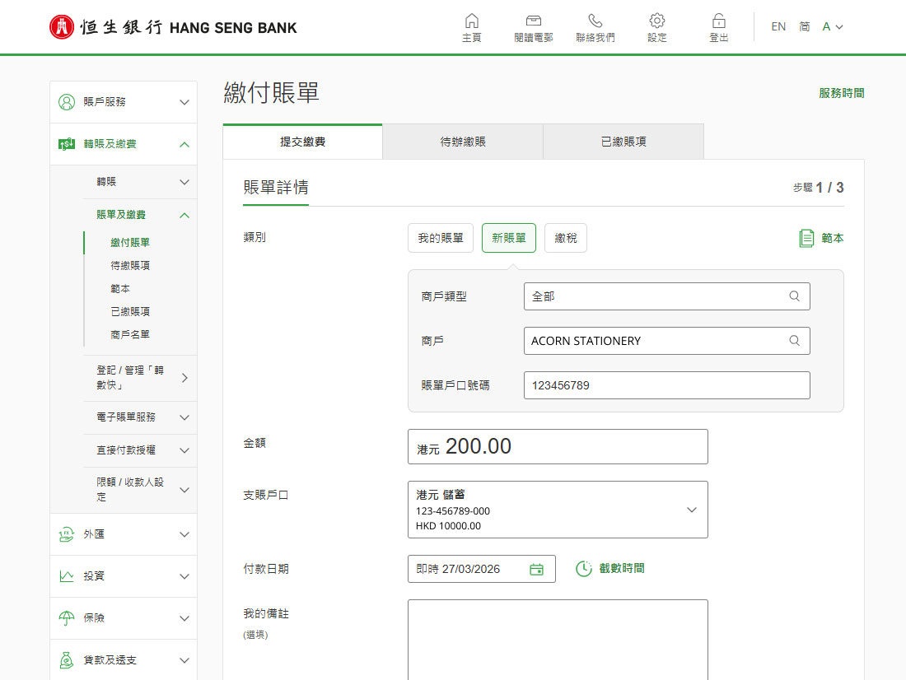Click the 登出 lock icon

pos(719,21)
